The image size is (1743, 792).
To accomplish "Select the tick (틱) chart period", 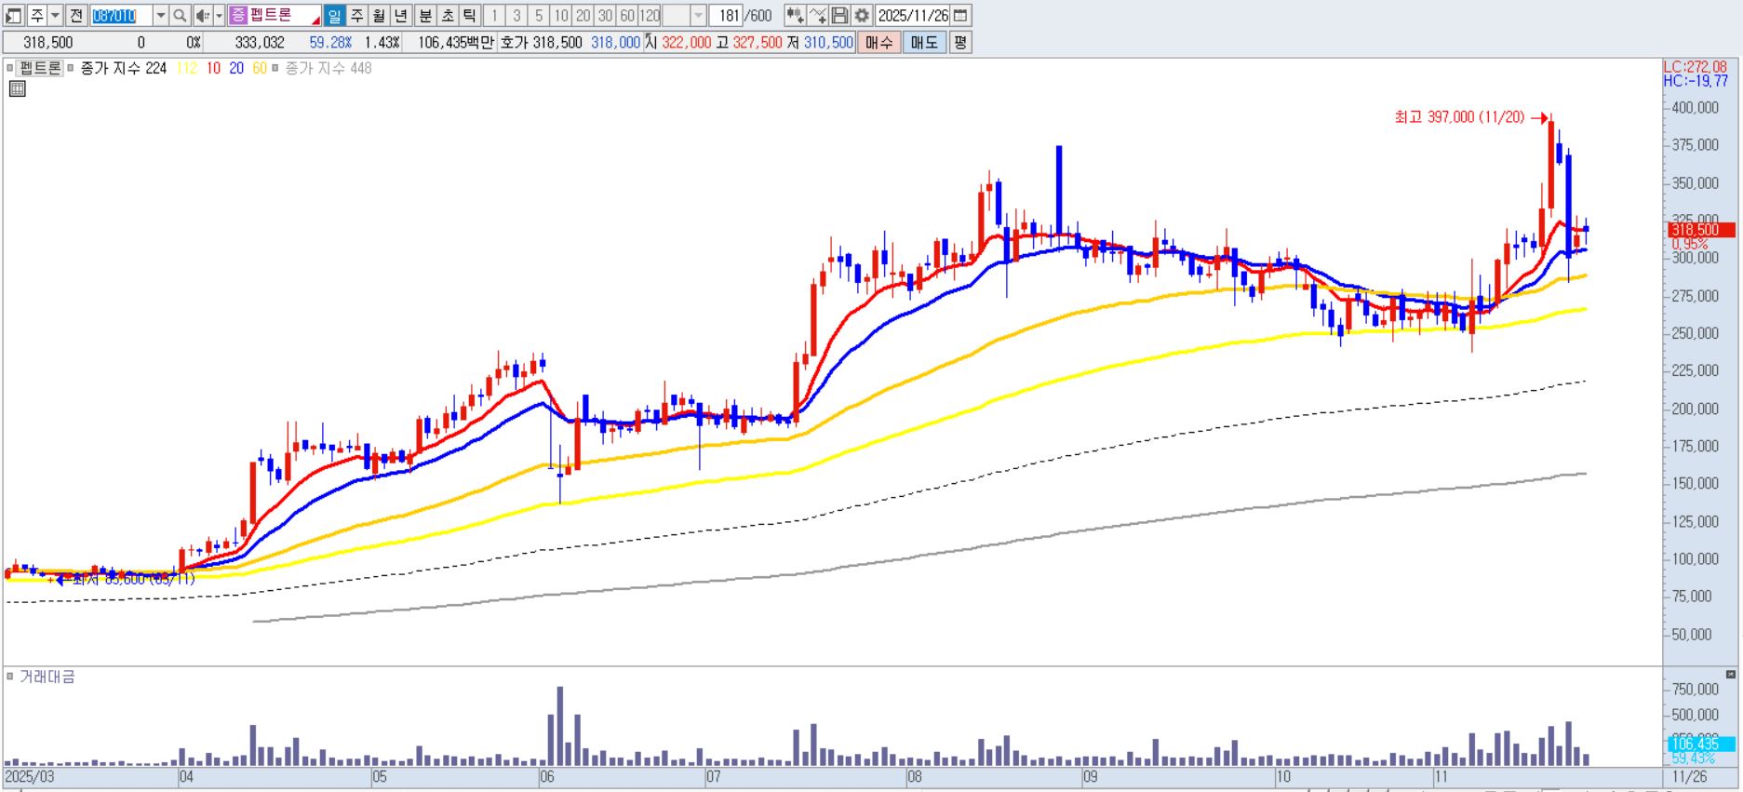I will click(469, 16).
